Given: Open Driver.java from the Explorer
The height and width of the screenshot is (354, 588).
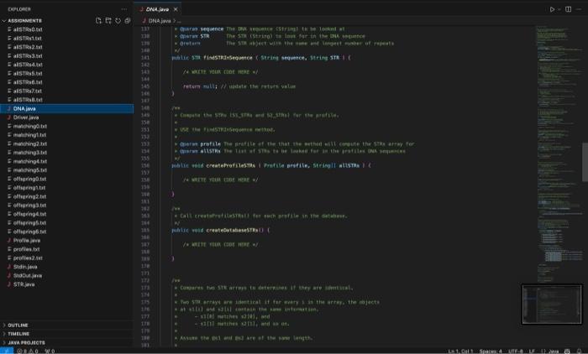Looking at the screenshot, I should coord(26,117).
